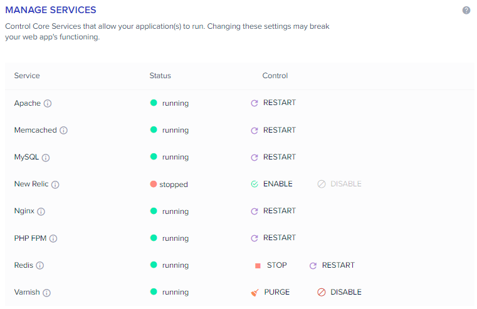
Task: Click the Memcached info icon
Action: coord(63,131)
